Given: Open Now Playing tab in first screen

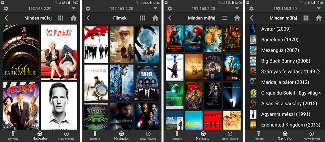Looking at the screenshot, I should click(x=66, y=136).
